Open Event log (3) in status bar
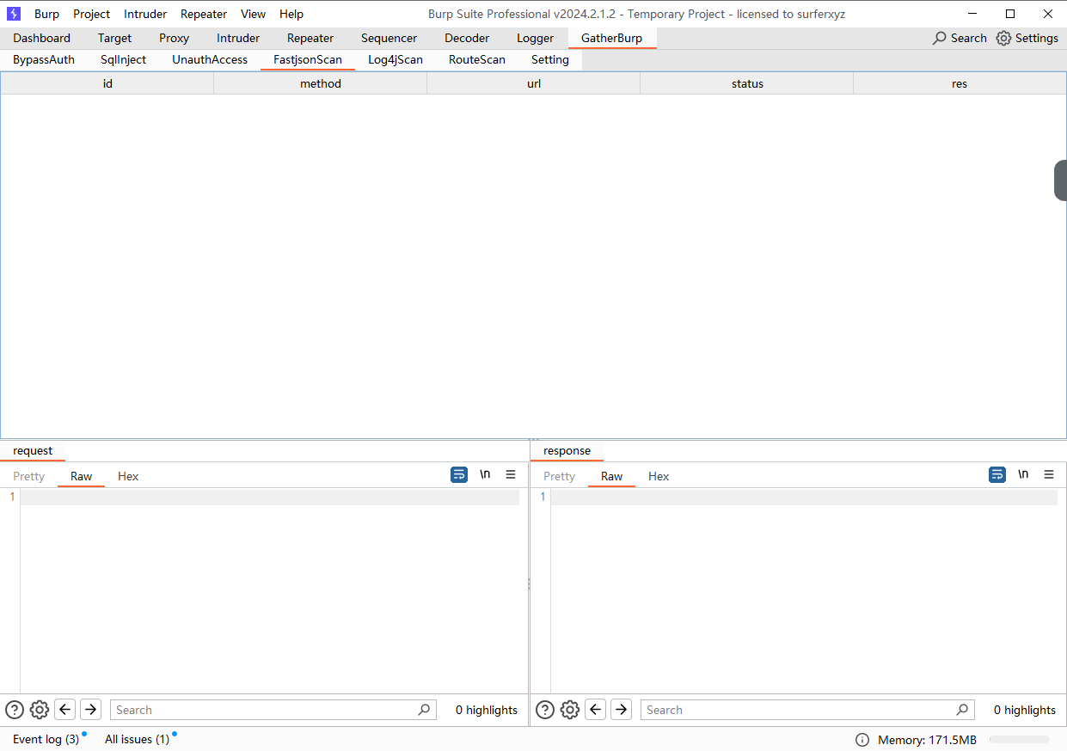Viewport: 1067px width, 751px height. [x=46, y=739]
